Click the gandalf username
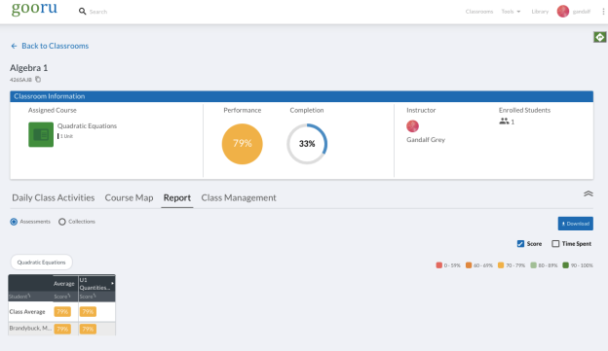608x351 pixels. (582, 12)
